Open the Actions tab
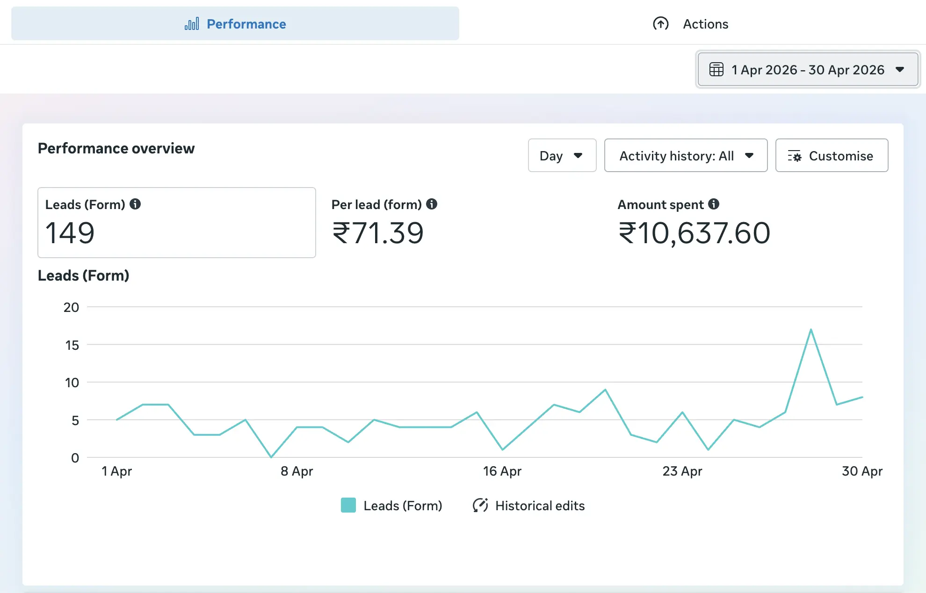 tap(690, 24)
